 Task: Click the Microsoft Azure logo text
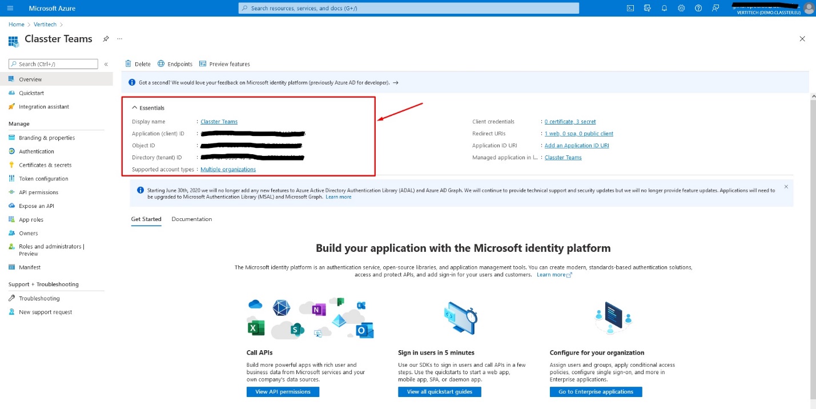[52, 9]
